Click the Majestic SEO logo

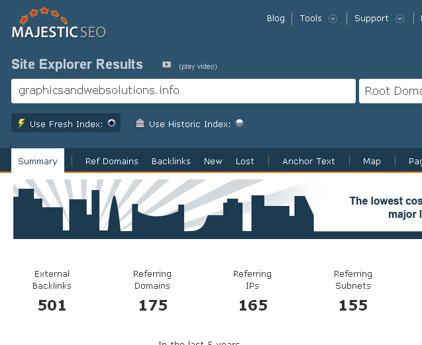click(x=59, y=25)
